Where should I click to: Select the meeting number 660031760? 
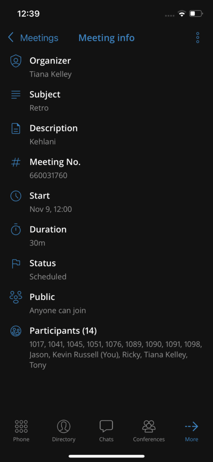pyautogui.click(x=48, y=176)
